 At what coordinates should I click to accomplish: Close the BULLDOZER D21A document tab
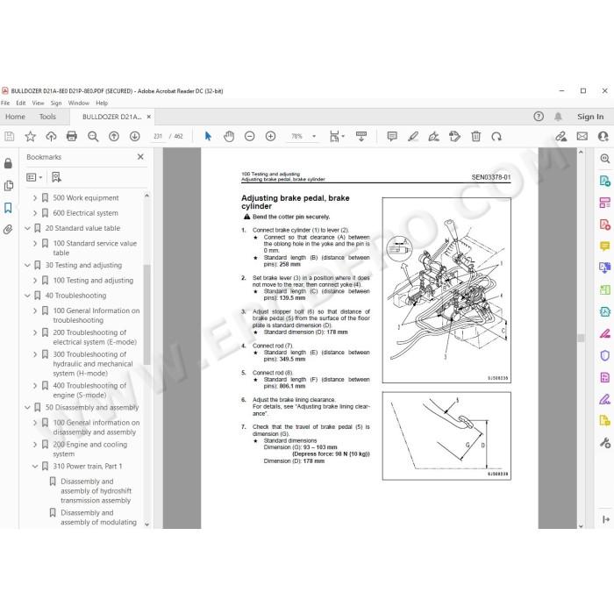pos(149,117)
